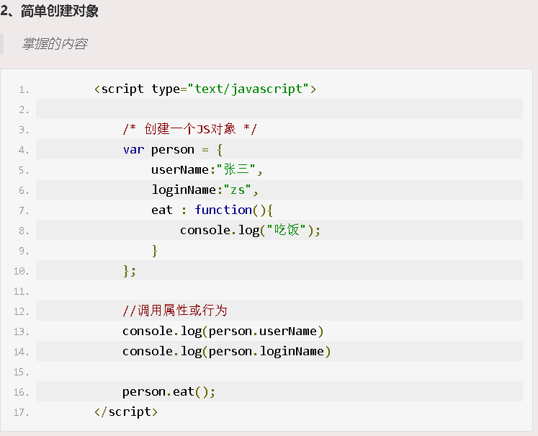Click the closing "</script>" tag
The width and height of the screenshot is (538, 436).
point(126,411)
